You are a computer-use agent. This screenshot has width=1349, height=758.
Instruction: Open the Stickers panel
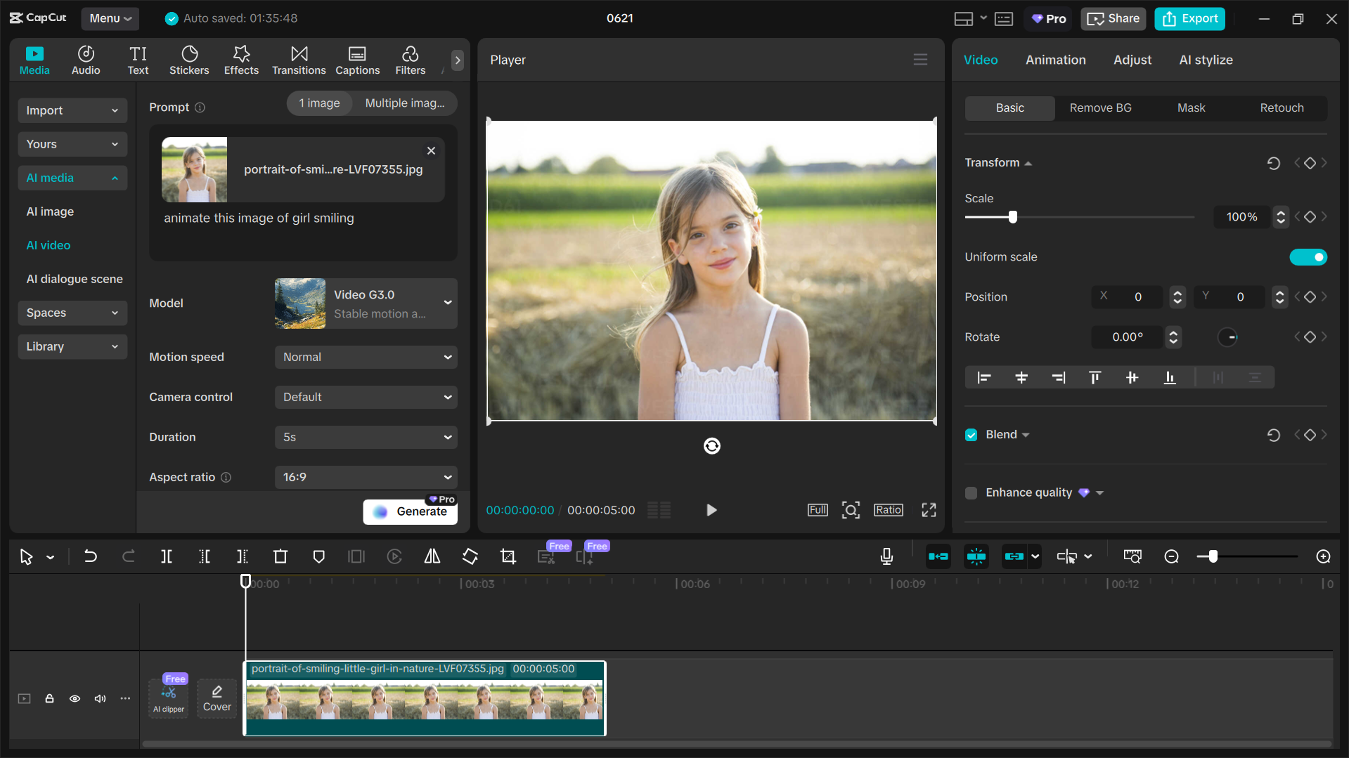click(189, 60)
